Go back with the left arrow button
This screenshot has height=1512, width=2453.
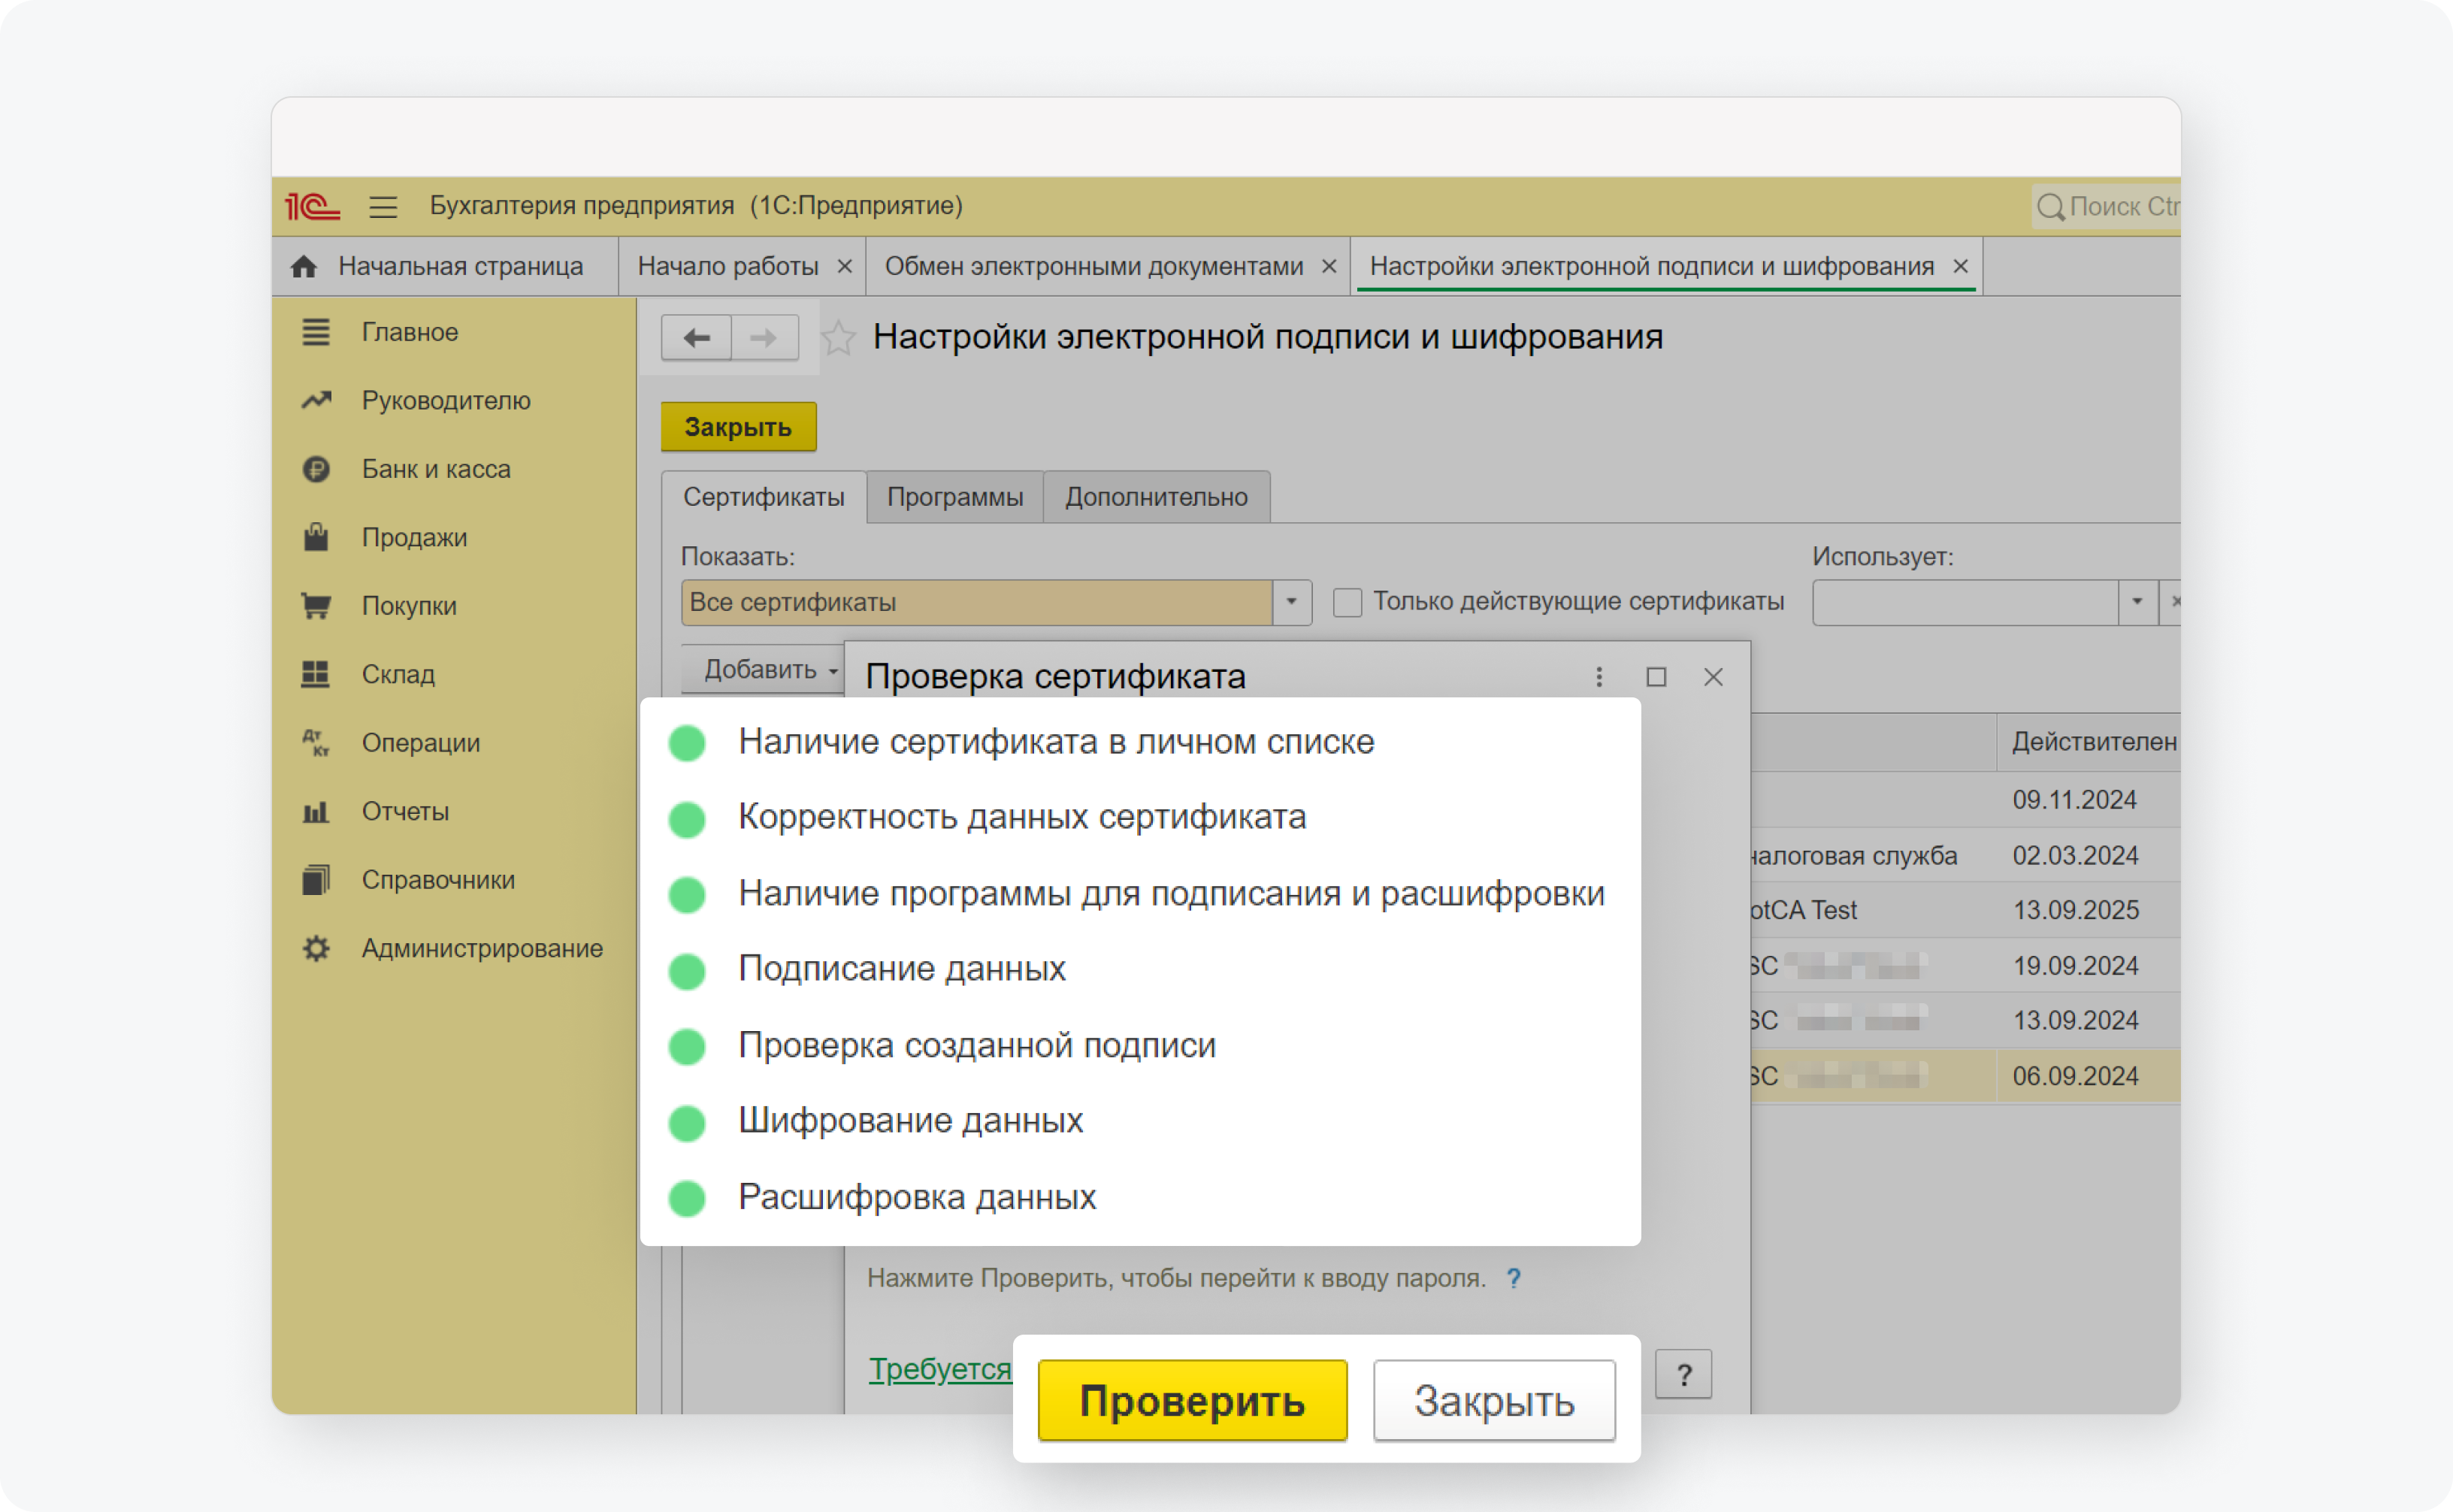[696, 338]
